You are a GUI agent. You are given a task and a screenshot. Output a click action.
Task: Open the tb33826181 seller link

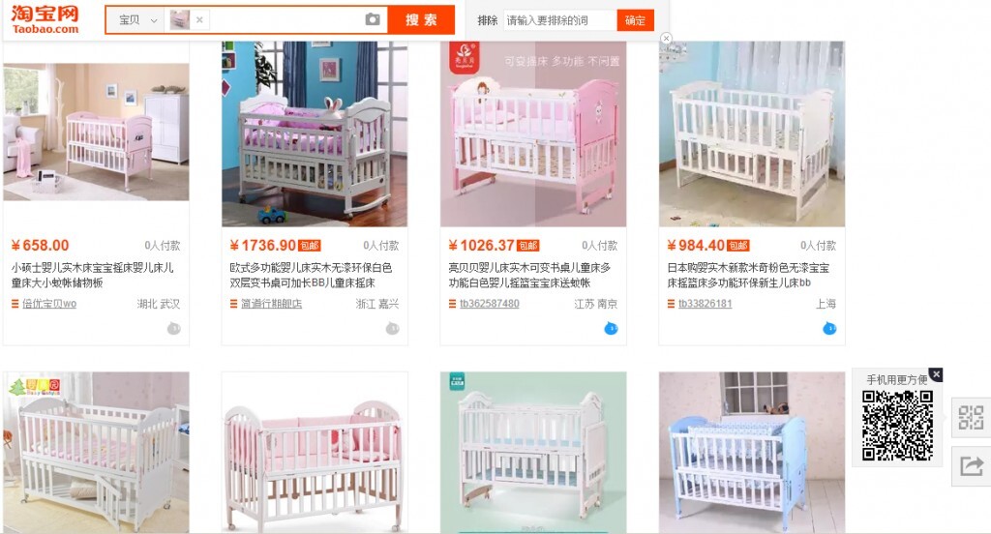(x=705, y=304)
